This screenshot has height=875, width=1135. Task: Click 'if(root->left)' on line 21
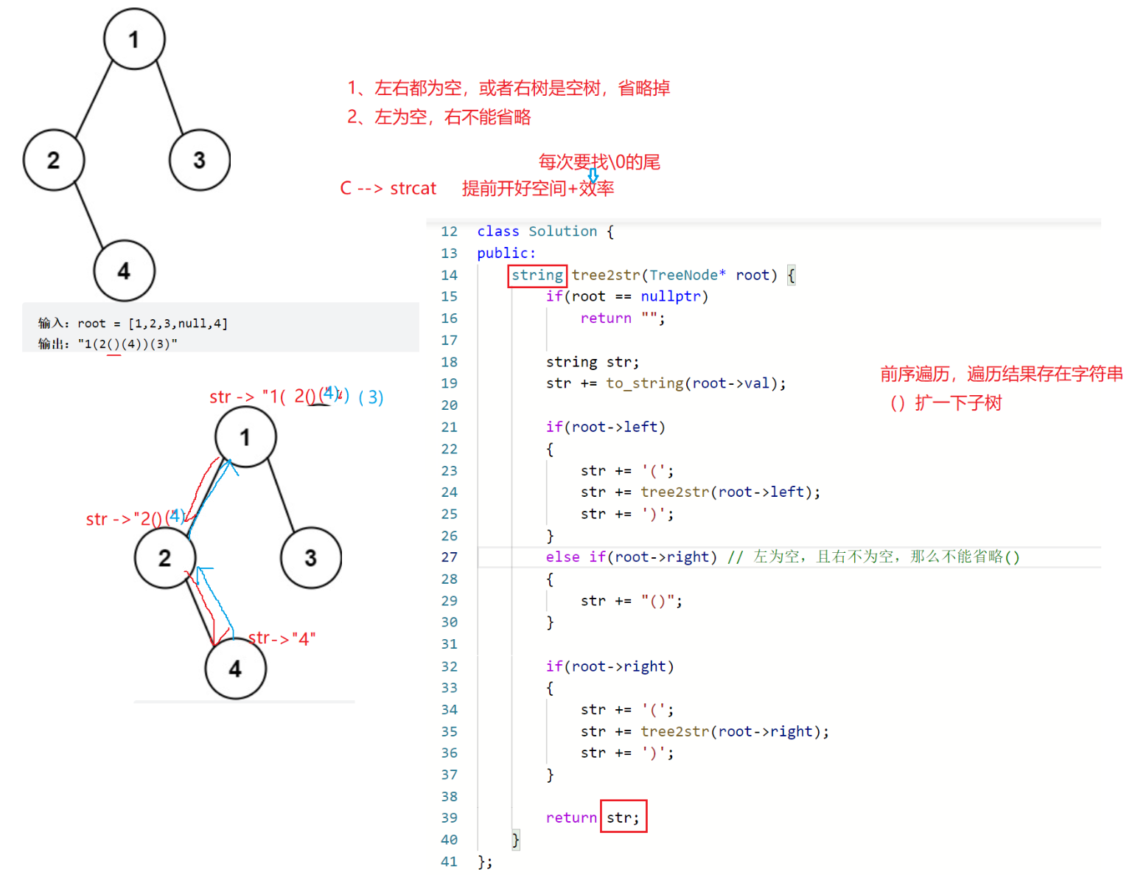coord(606,427)
